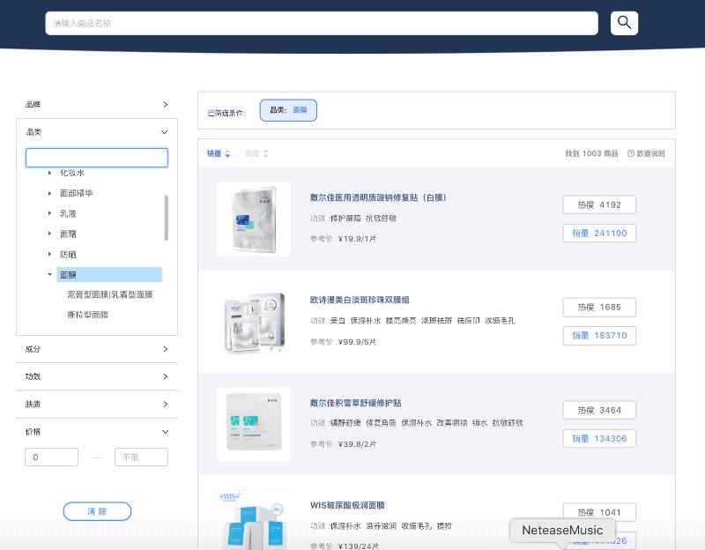Click the minimum price input field

pos(51,457)
